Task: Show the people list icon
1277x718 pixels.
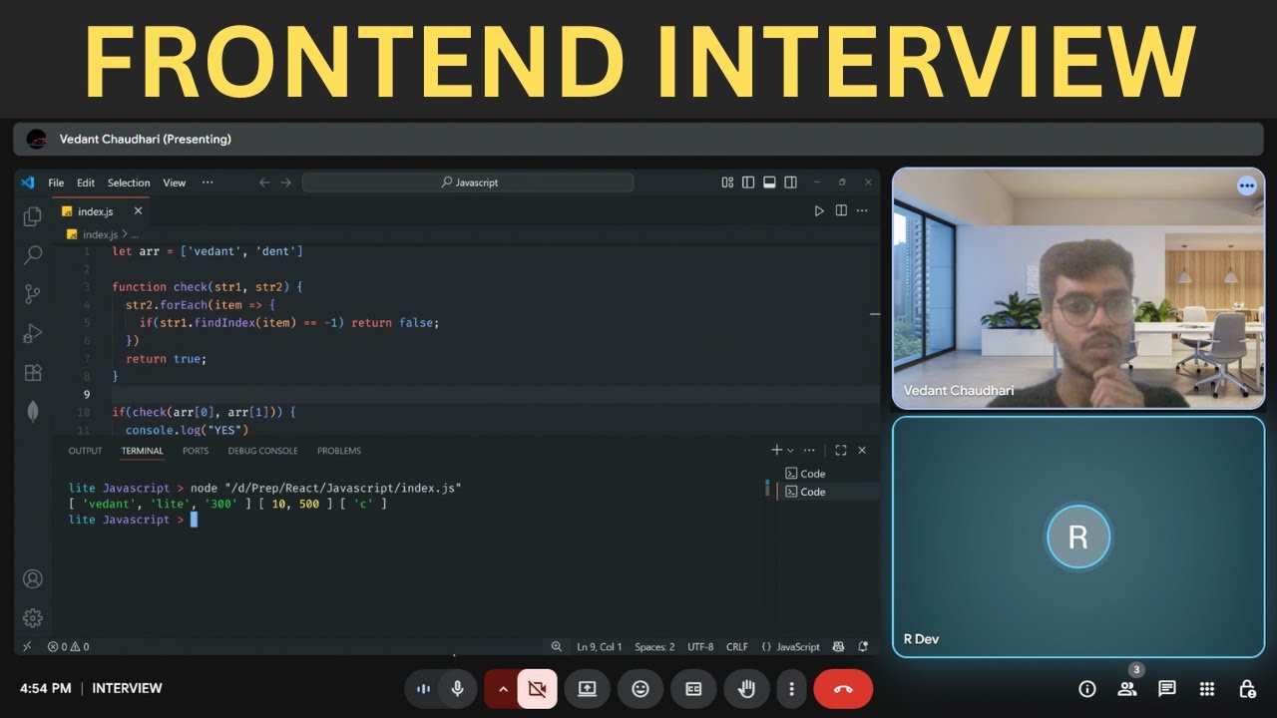Action: coord(1127,688)
